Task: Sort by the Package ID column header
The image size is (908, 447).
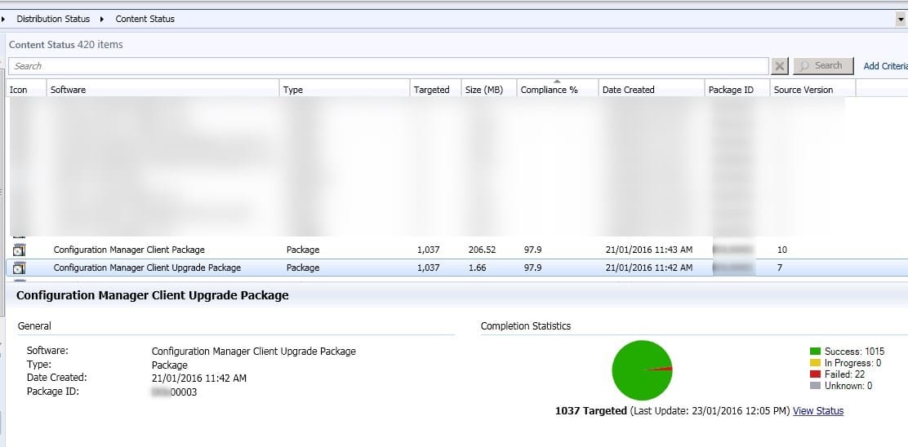Action: [x=737, y=90]
